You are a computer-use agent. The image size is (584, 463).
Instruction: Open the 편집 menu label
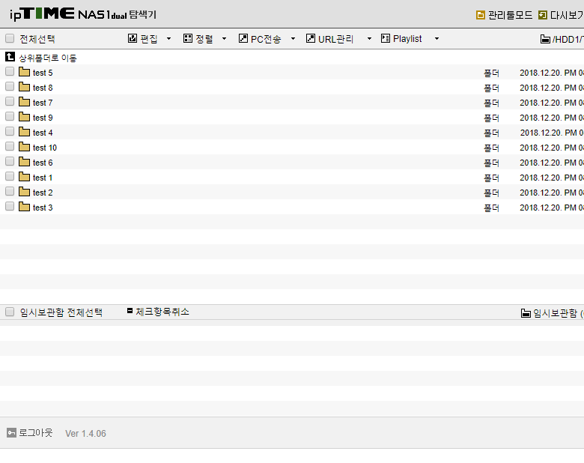click(149, 39)
